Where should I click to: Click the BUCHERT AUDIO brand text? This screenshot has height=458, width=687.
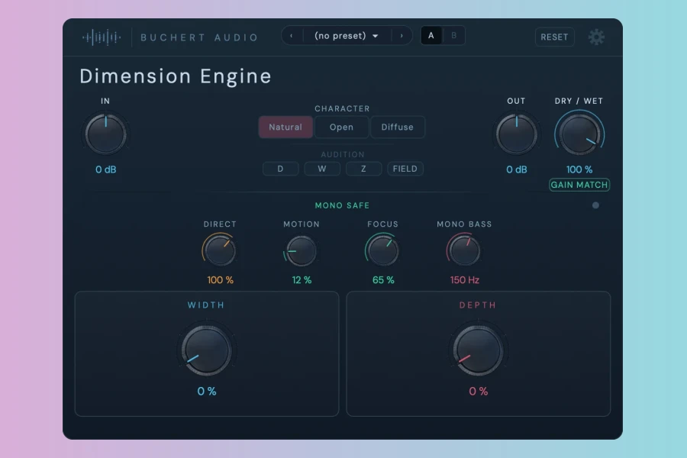click(x=199, y=37)
